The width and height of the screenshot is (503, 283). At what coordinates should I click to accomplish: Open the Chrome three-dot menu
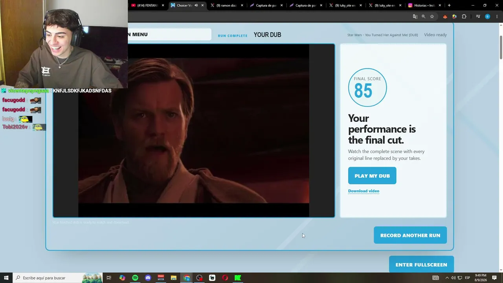497,17
